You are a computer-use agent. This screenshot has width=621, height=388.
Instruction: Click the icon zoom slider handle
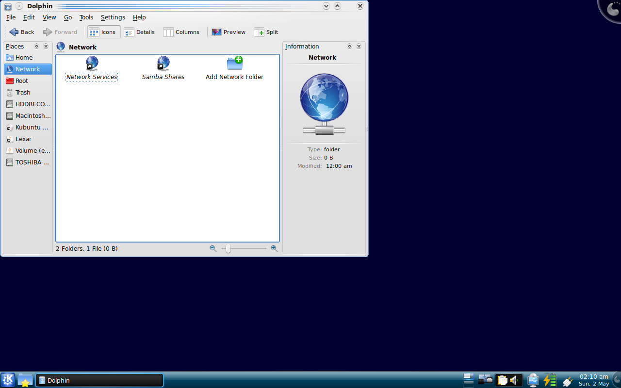point(228,248)
